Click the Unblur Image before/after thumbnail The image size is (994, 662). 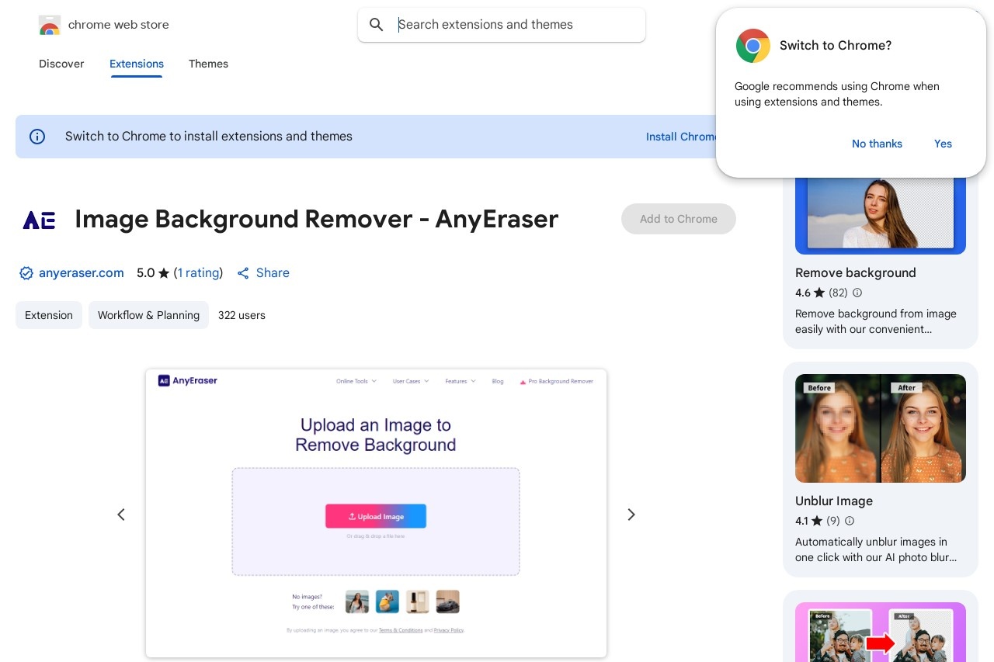click(881, 428)
